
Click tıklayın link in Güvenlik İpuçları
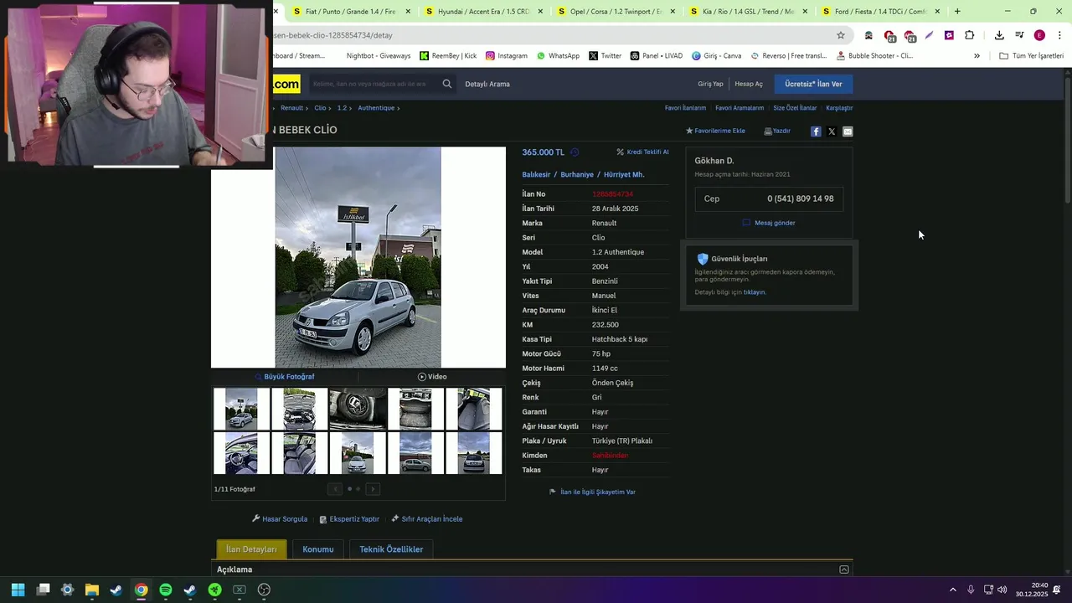(x=755, y=292)
